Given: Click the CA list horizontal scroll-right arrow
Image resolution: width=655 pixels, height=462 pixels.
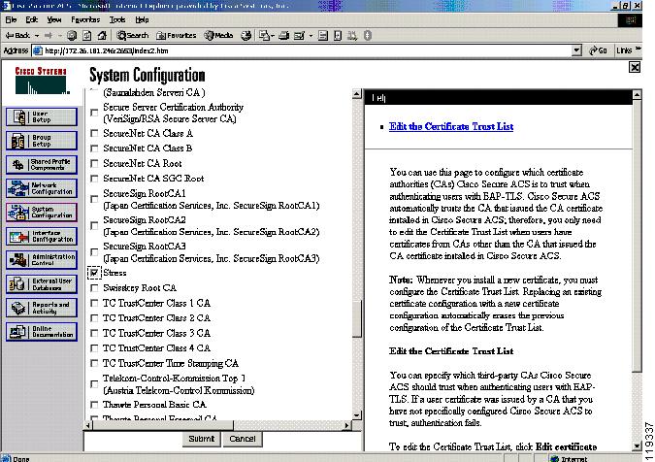Looking at the screenshot, I should (346, 425).
